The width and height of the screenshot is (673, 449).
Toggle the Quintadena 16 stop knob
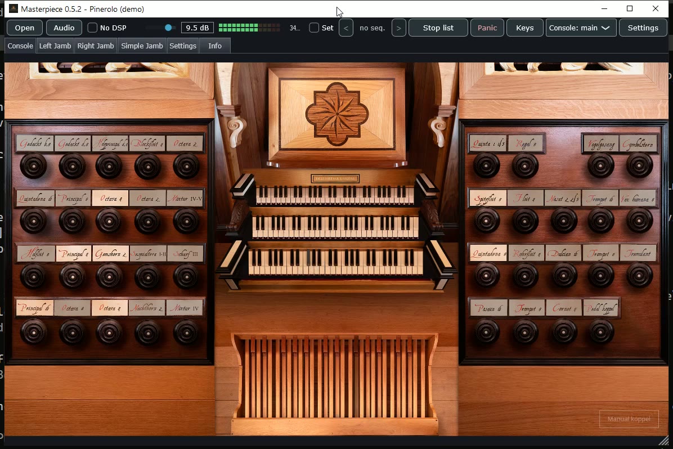(x=33, y=221)
